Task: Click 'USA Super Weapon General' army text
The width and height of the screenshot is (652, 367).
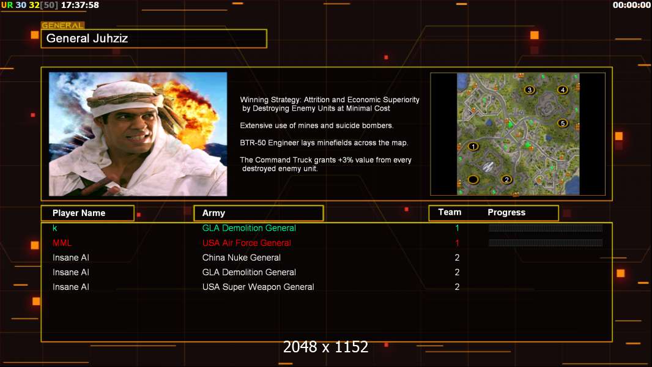Action: coord(258,287)
